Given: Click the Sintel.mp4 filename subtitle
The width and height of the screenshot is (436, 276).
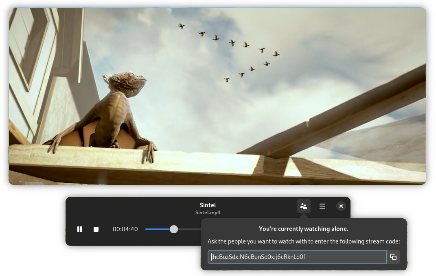Looking at the screenshot, I should tap(208, 213).
